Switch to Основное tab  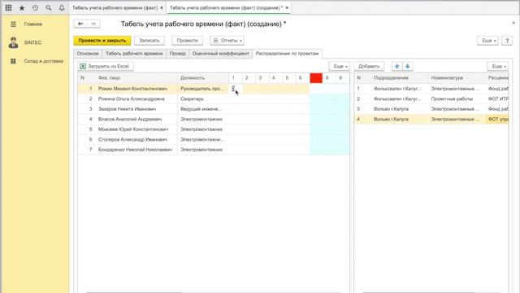point(88,54)
